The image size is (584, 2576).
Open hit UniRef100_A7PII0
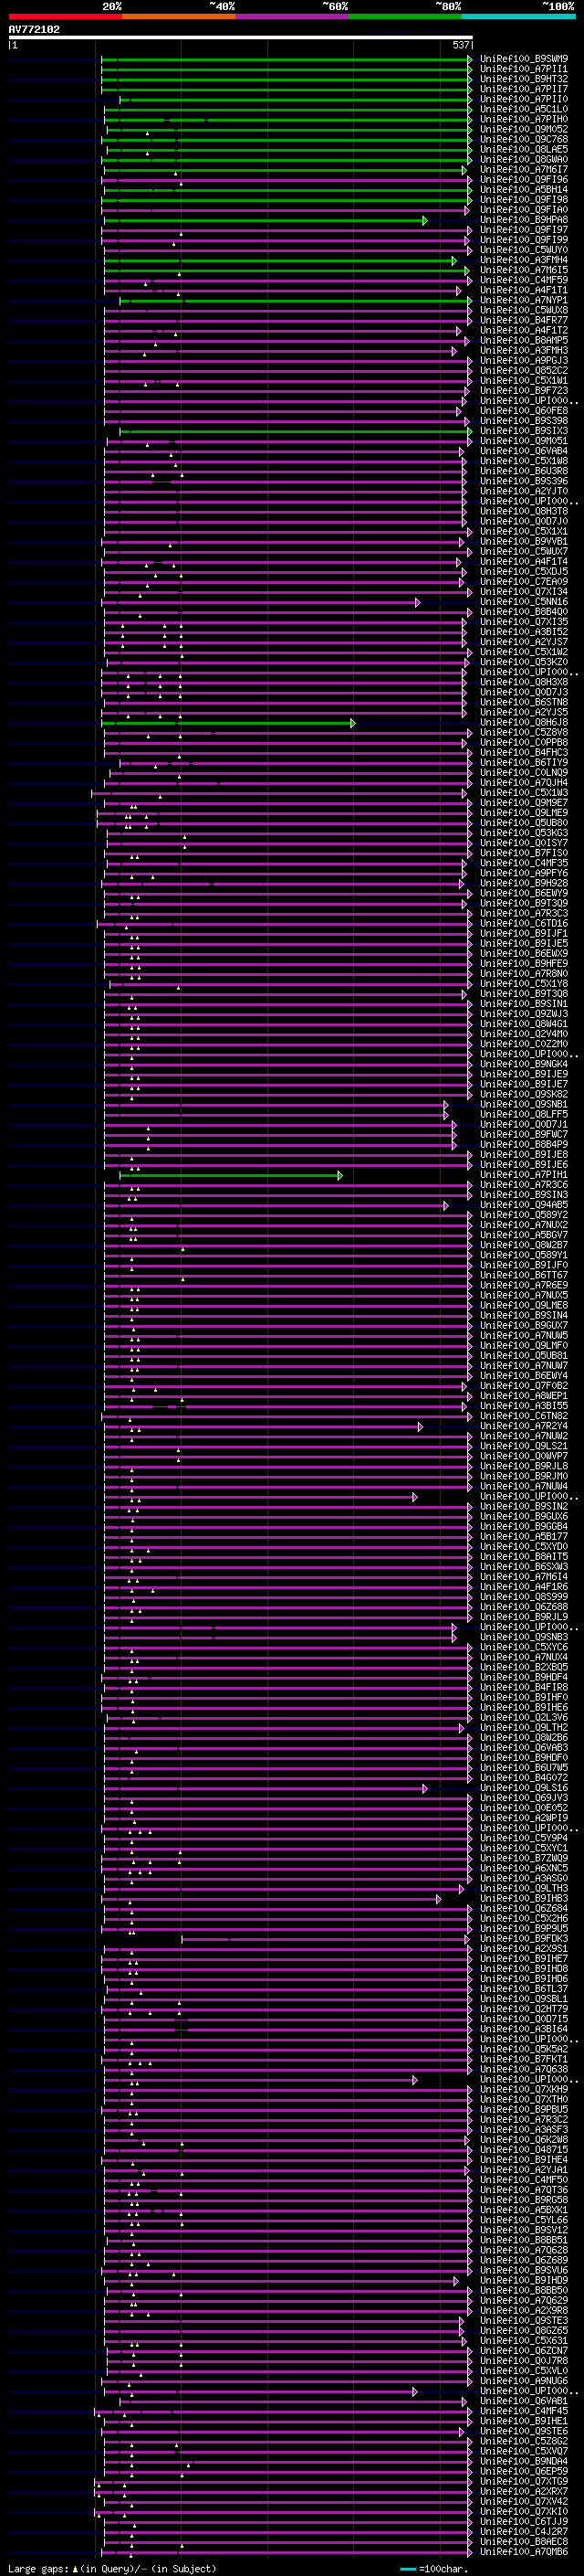pyautogui.click(x=524, y=99)
